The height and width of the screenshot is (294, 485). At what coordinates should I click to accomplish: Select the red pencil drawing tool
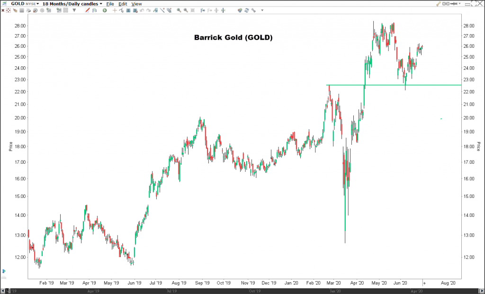click(88, 10)
